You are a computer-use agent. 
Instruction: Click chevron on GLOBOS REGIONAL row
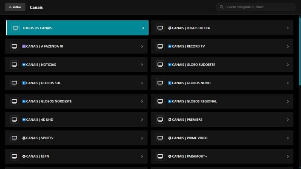(x=287, y=101)
